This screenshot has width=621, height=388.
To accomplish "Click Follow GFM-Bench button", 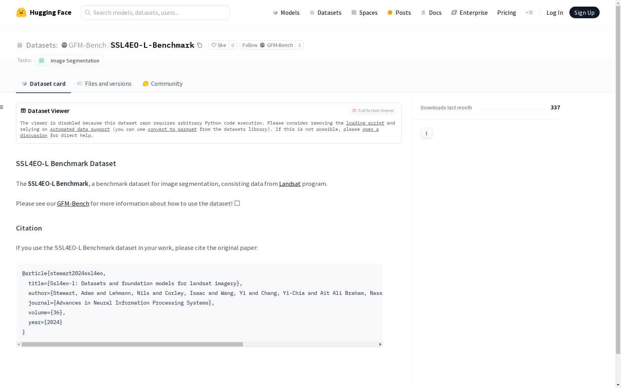I will (267, 45).
